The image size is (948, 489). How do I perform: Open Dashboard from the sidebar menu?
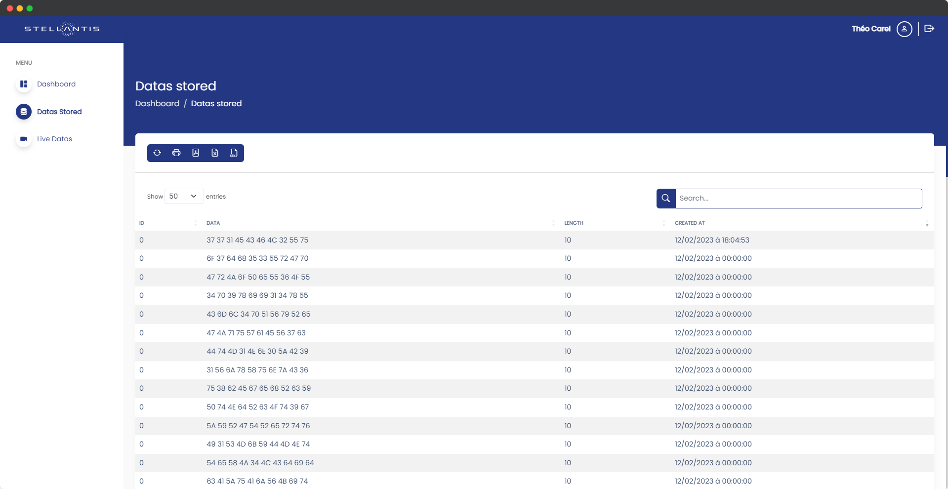56,84
